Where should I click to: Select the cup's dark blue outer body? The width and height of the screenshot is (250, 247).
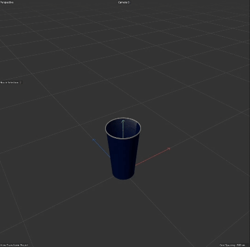click(123, 157)
